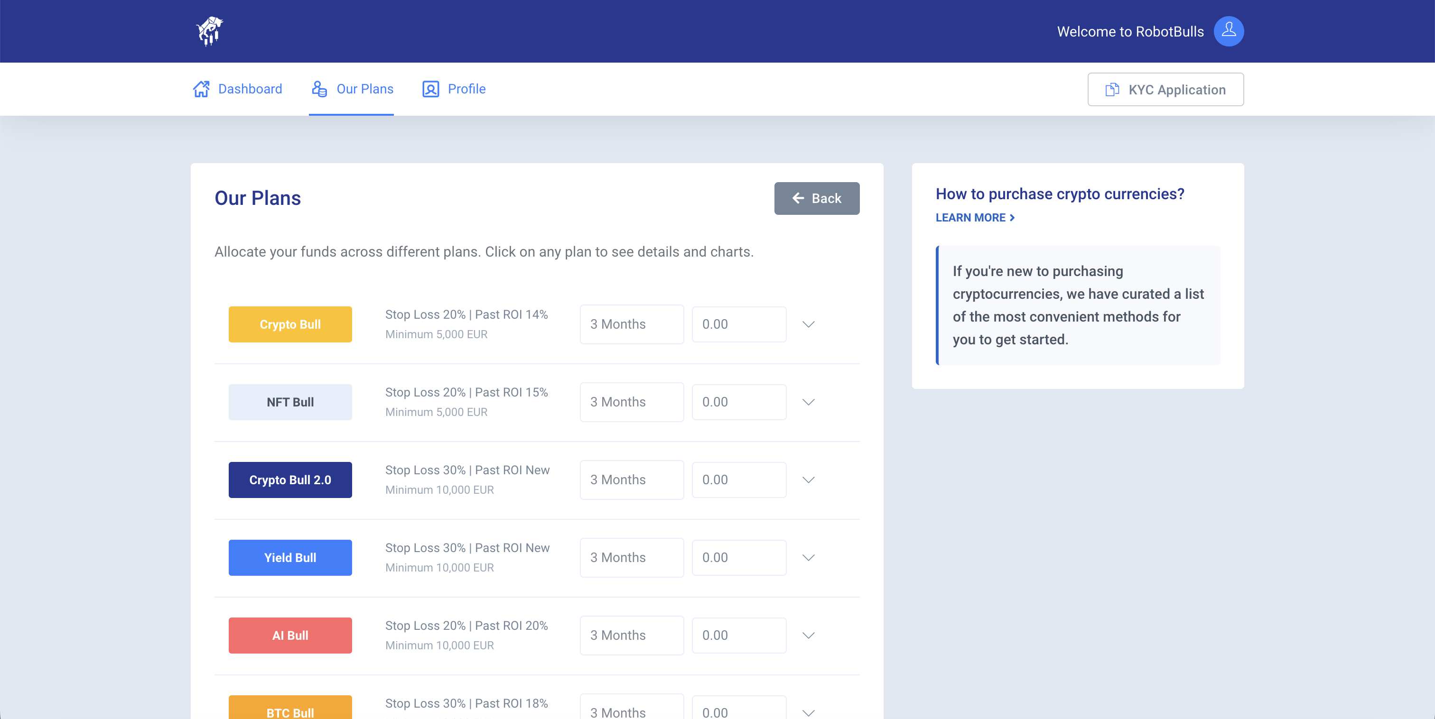Expand the AI Bull plan details chevron
The height and width of the screenshot is (719, 1435).
click(x=808, y=636)
